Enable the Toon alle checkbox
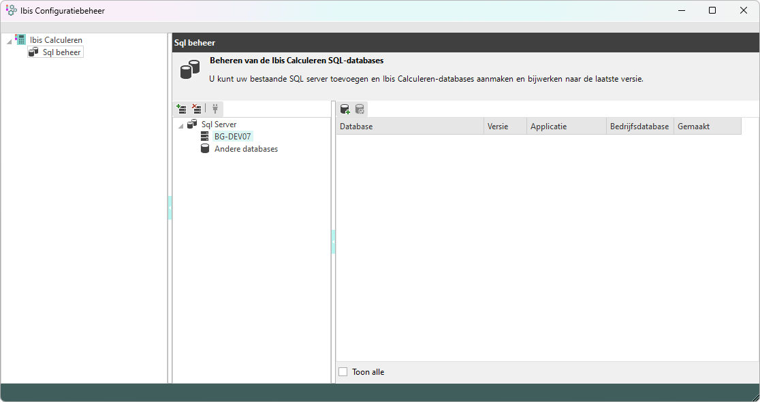The height and width of the screenshot is (402, 760). pyautogui.click(x=343, y=372)
